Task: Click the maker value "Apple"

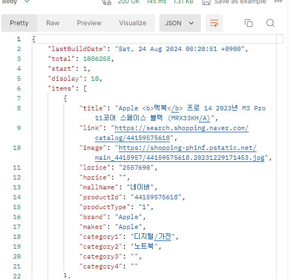Action: [x=128, y=227]
